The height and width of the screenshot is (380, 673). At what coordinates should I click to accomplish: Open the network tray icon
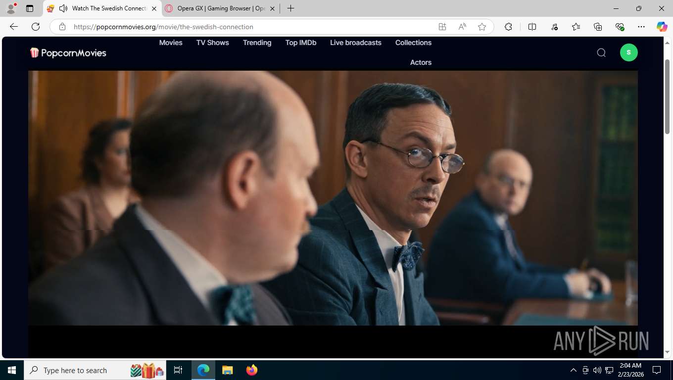609,370
